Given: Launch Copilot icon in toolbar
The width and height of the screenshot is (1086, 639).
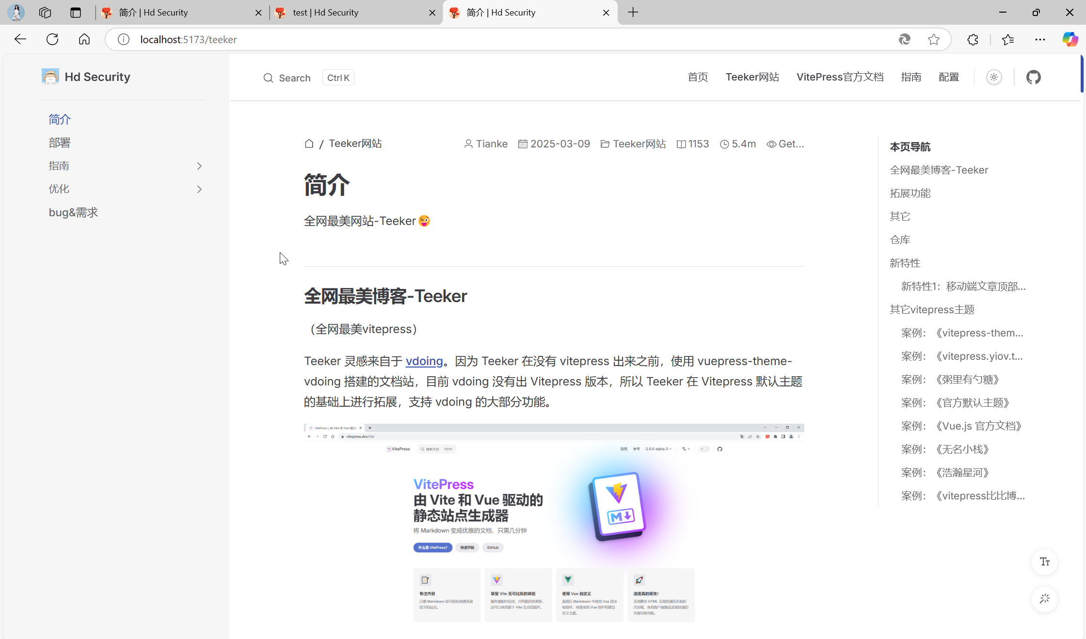Looking at the screenshot, I should 1070,39.
